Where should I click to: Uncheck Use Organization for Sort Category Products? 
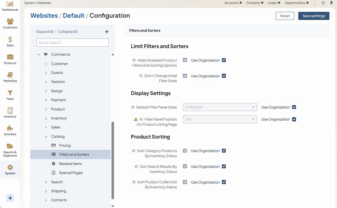tap(224, 151)
